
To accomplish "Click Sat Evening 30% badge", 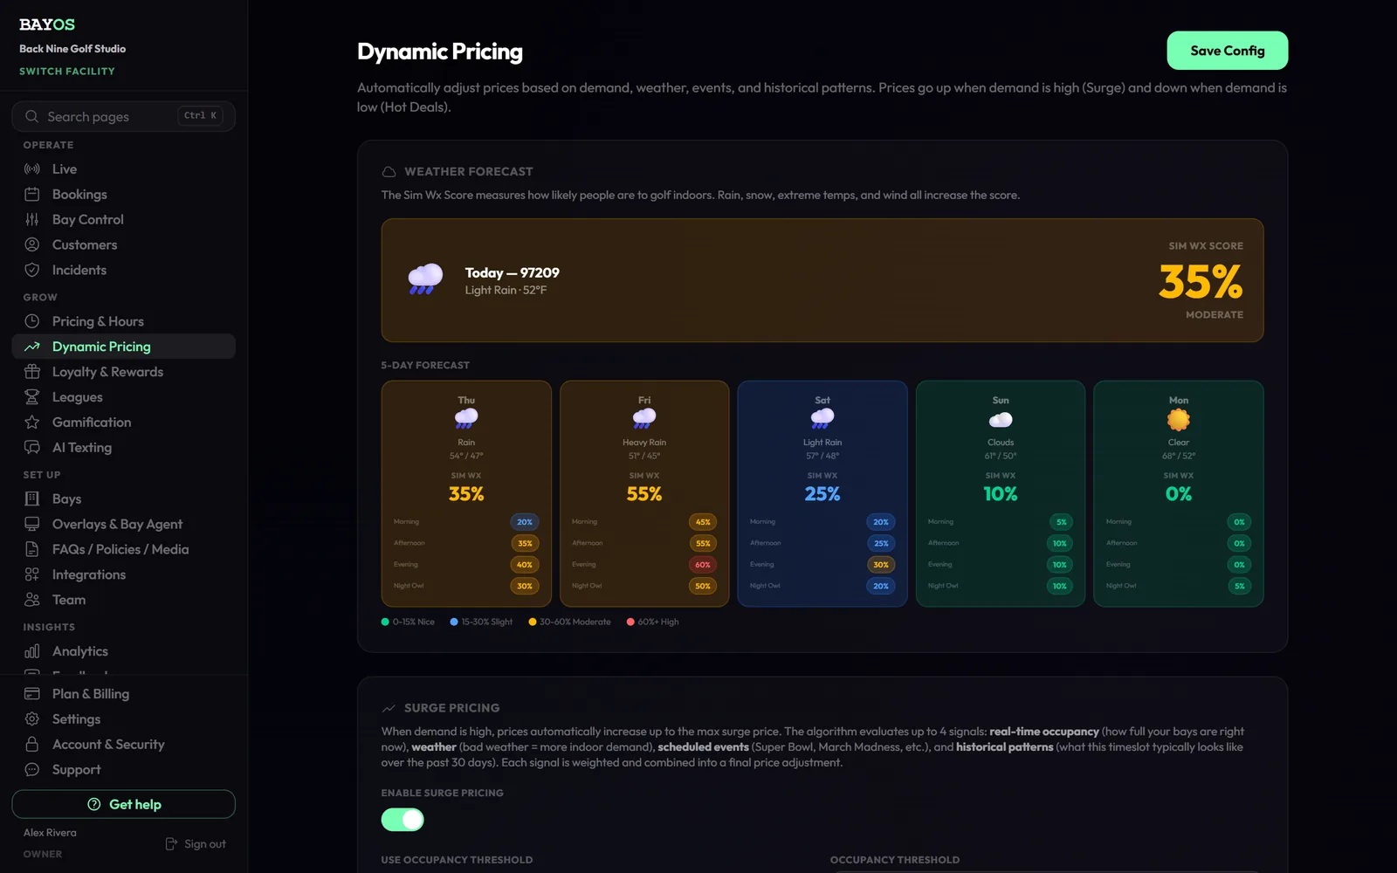I will pyautogui.click(x=881, y=565).
